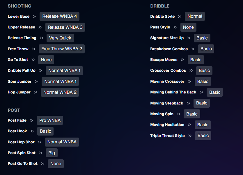The height and width of the screenshot is (175, 243).
Task: Click Basic value for Moving Spin
Action: 192,114
